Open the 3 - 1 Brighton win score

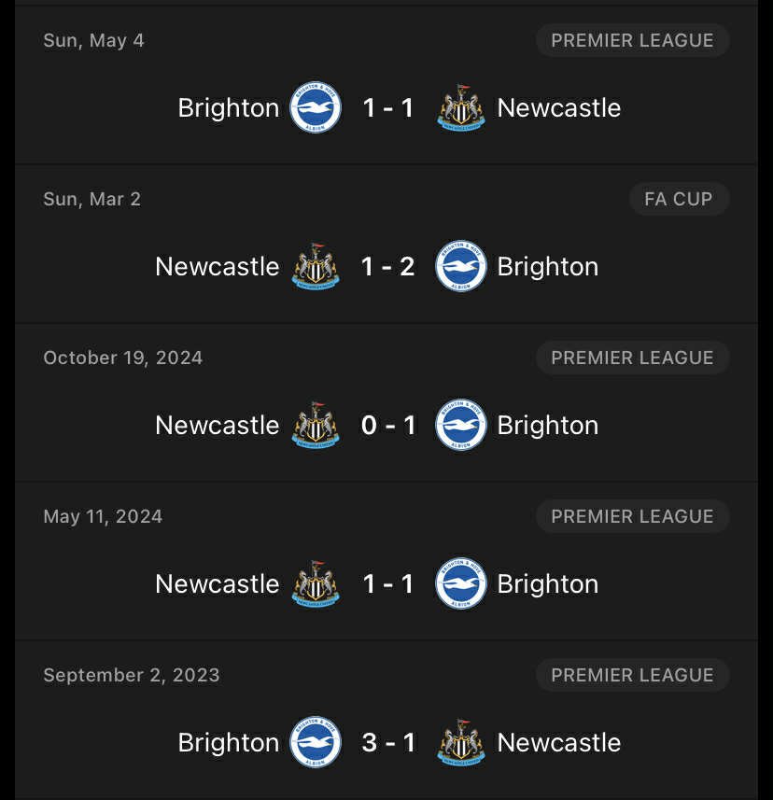click(388, 742)
